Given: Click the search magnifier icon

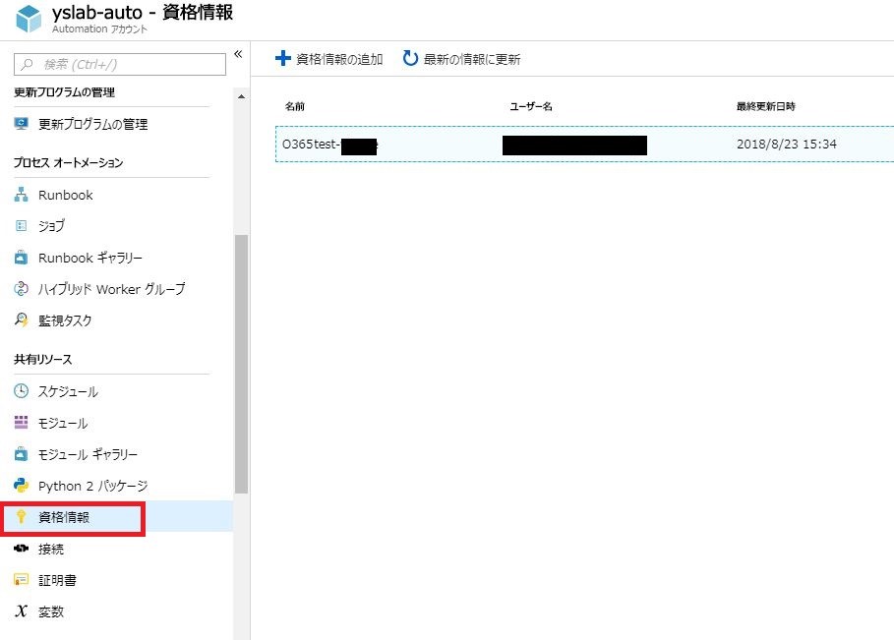Looking at the screenshot, I should click(x=27, y=65).
